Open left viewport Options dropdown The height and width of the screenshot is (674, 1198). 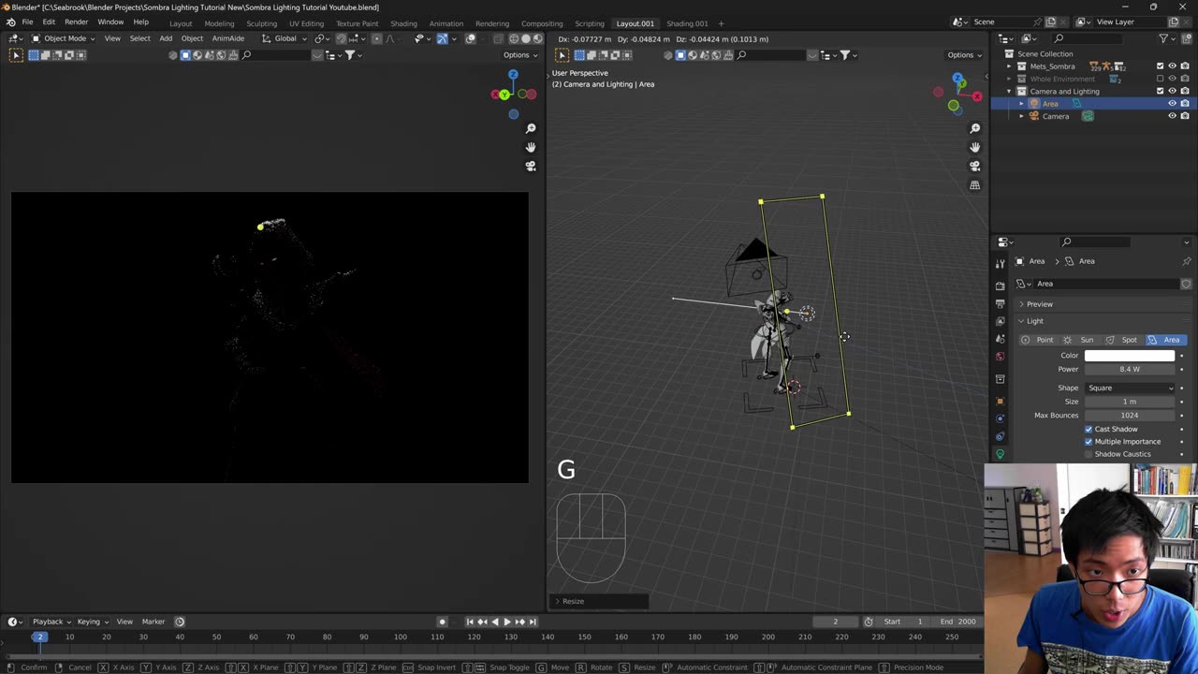coord(519,55)
